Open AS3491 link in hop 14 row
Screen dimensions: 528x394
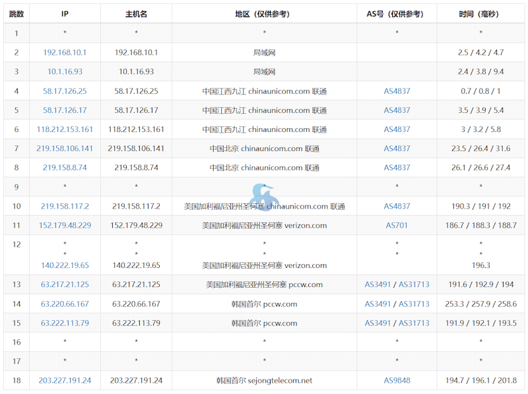click(378, 304)
